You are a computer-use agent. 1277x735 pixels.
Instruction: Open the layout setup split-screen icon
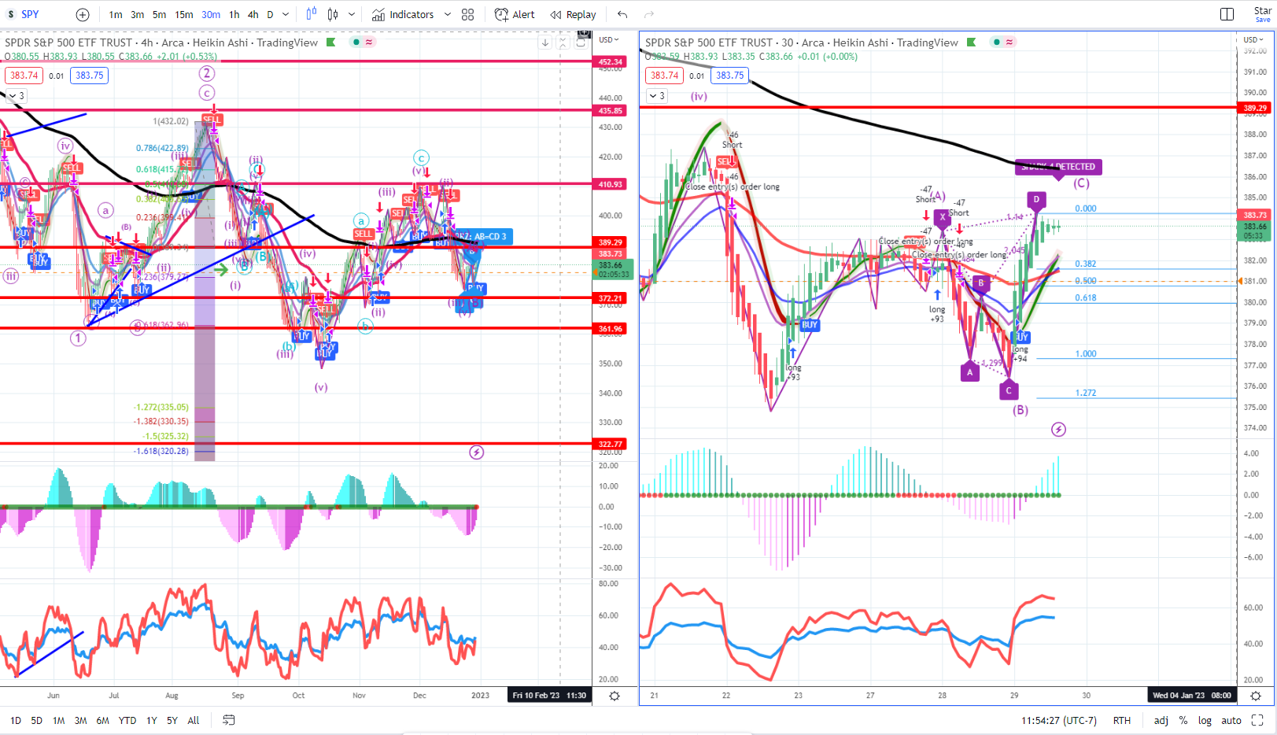coord(1227,14)
